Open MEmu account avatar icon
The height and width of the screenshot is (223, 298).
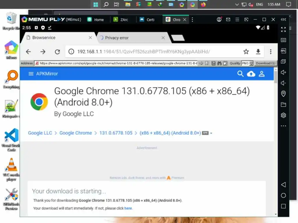pos(219,19)
